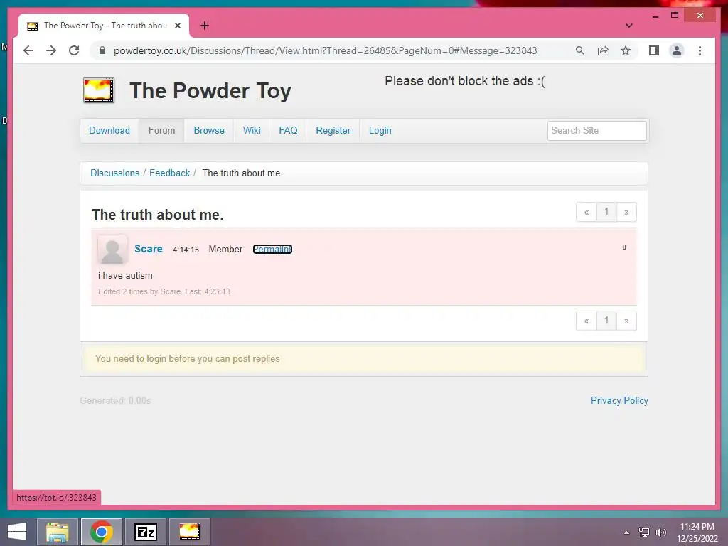Open the browser side panel
Viewport: 728px width, 546px height.
coord(654,50)
